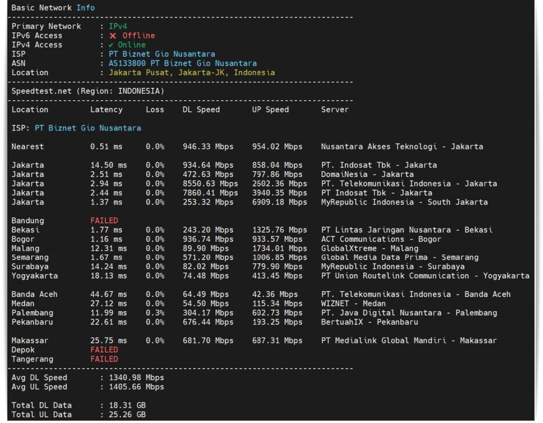Click the Latency column header

pyautogui.click(x=106, y=110)
